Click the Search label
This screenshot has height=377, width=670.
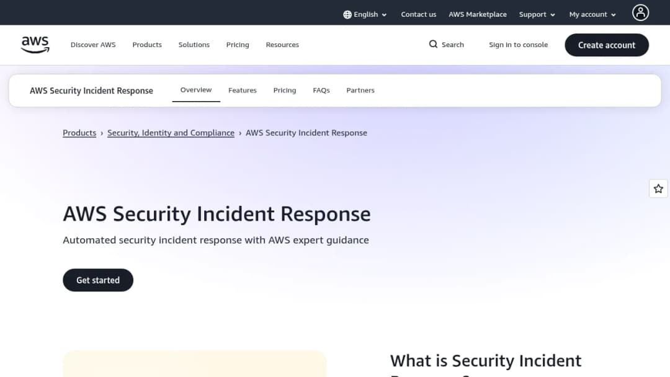(x=452, y=45)
